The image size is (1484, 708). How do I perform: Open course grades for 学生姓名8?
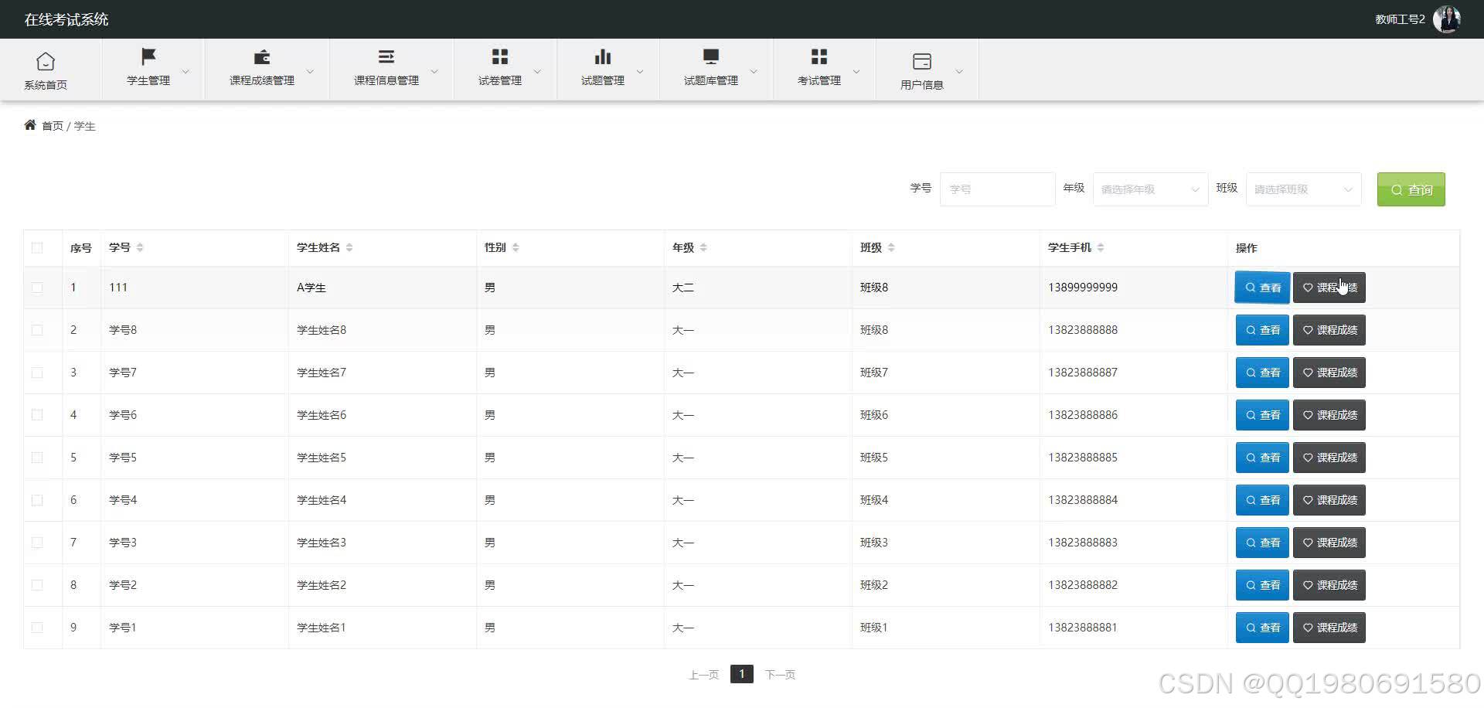pyautogui.click(x=1329, y=330)
